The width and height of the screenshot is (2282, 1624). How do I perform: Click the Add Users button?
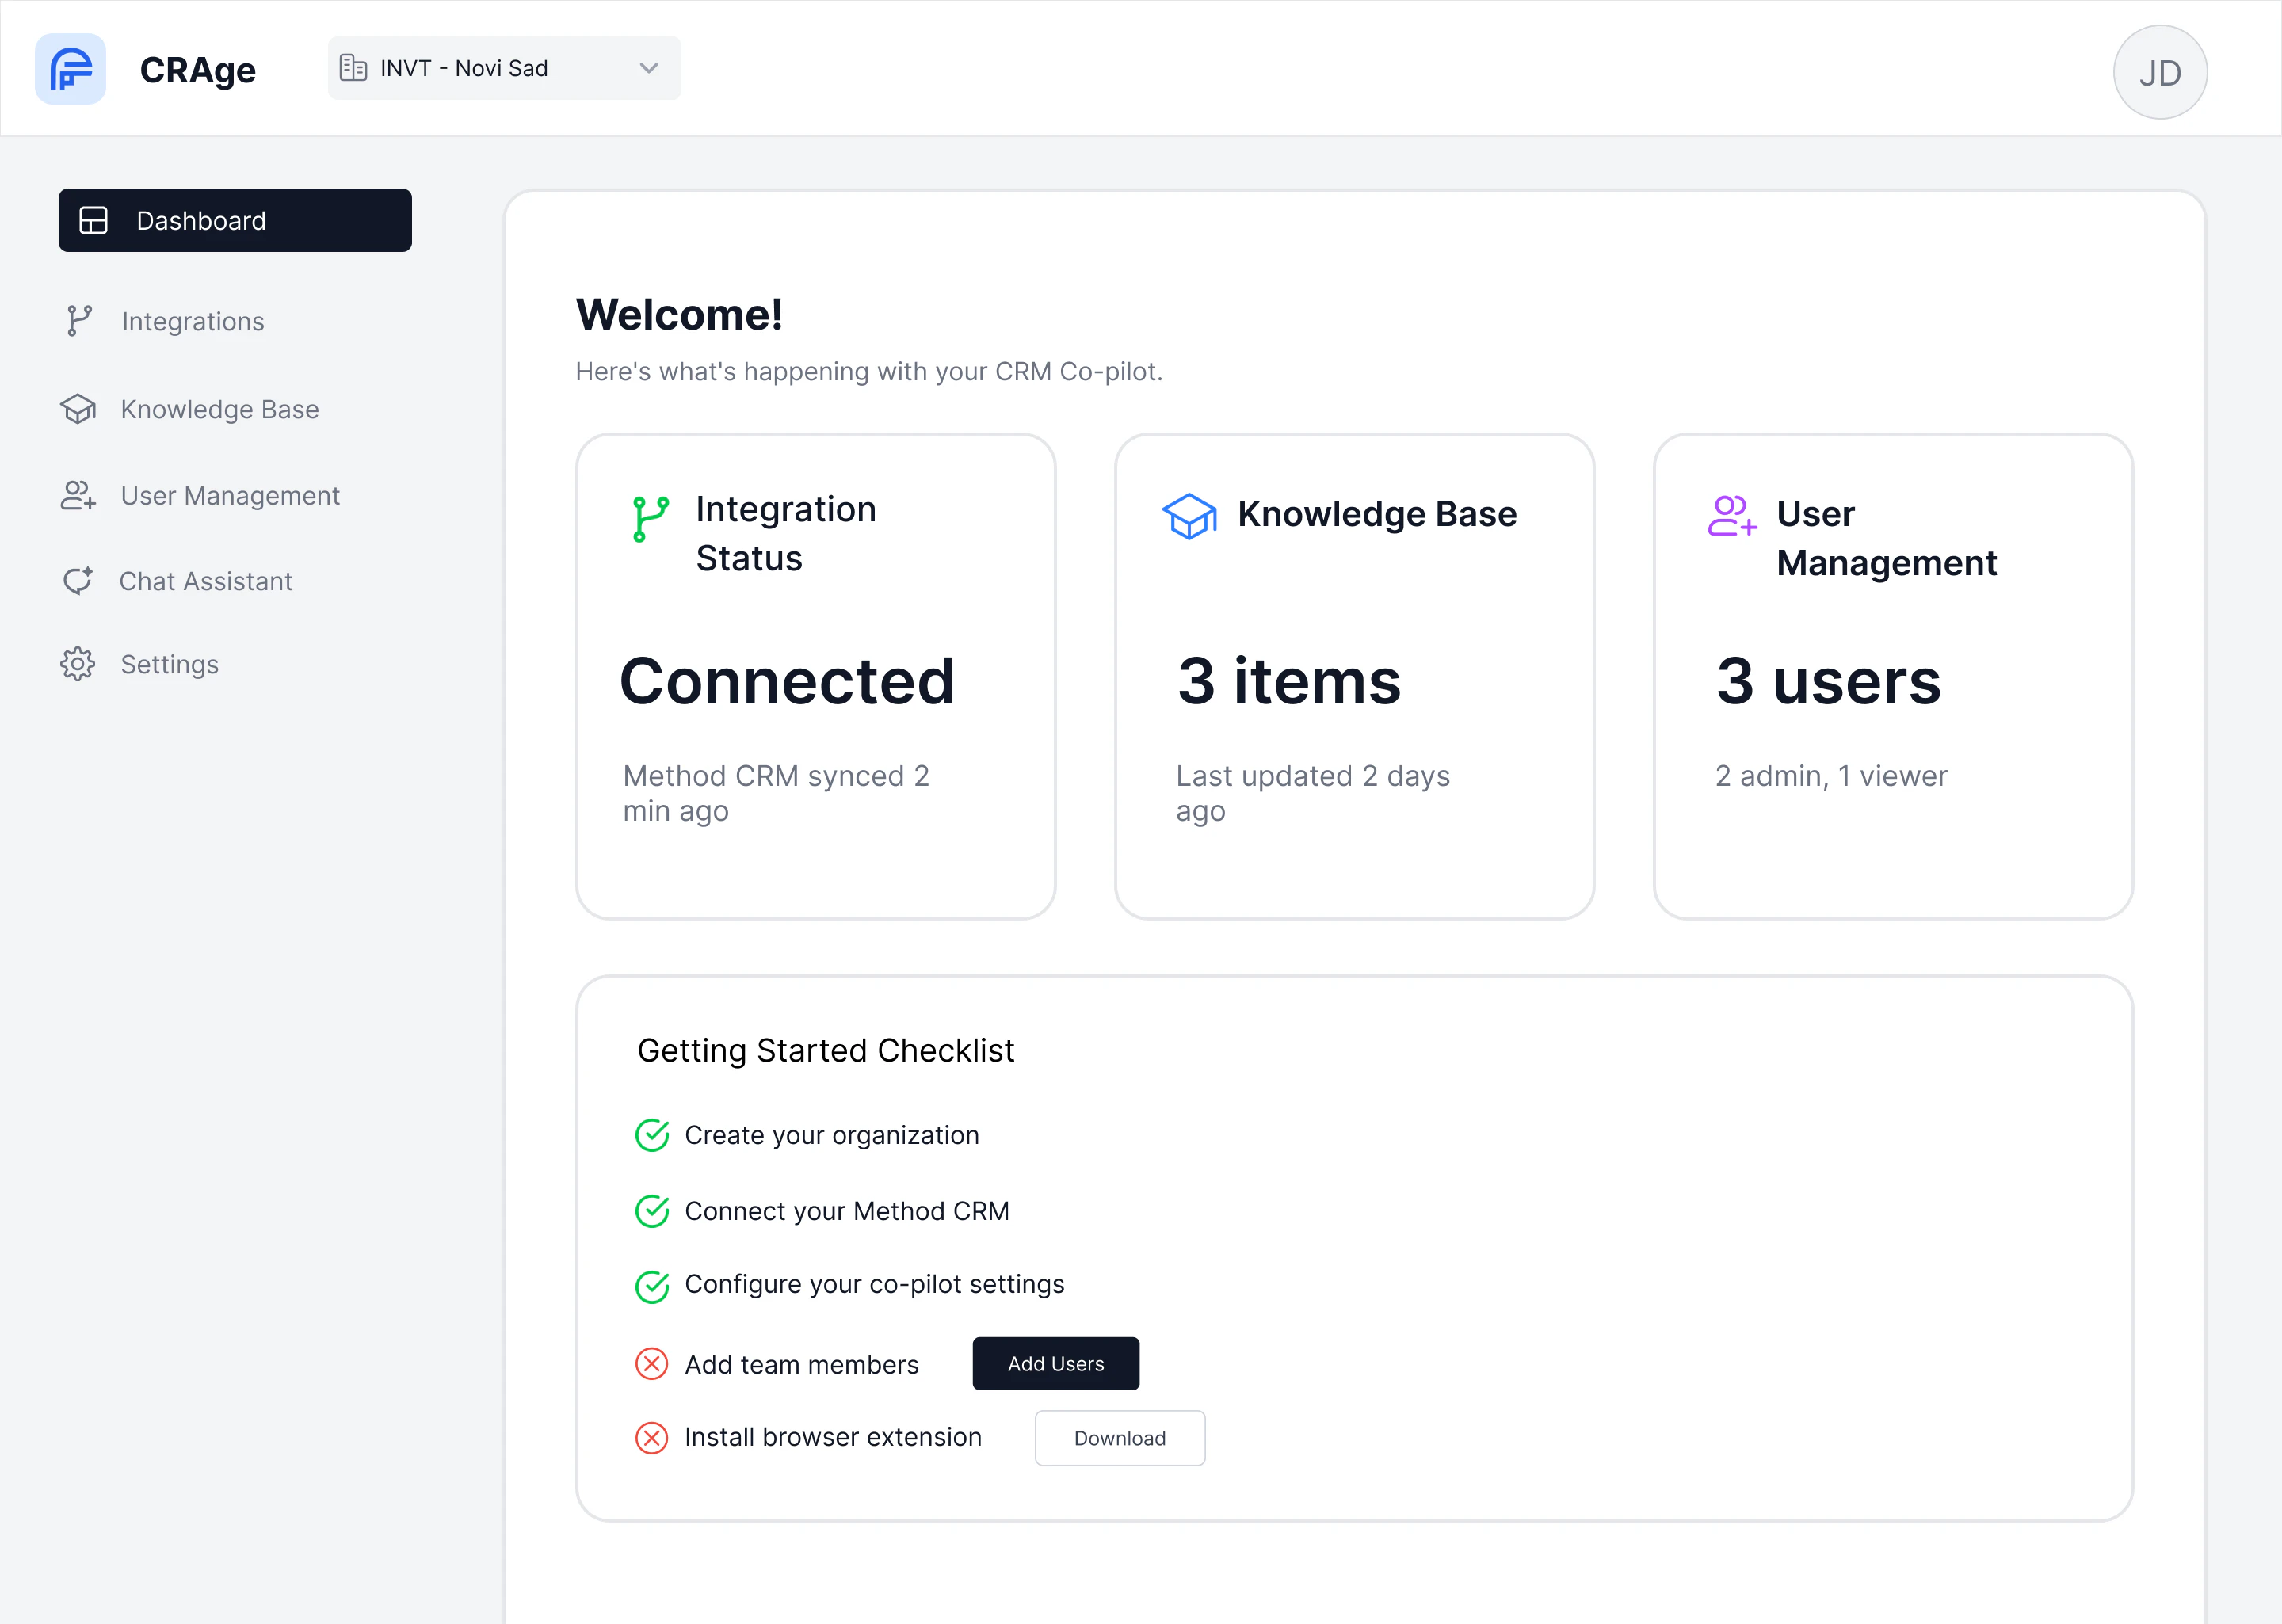coord(1055,1363)
